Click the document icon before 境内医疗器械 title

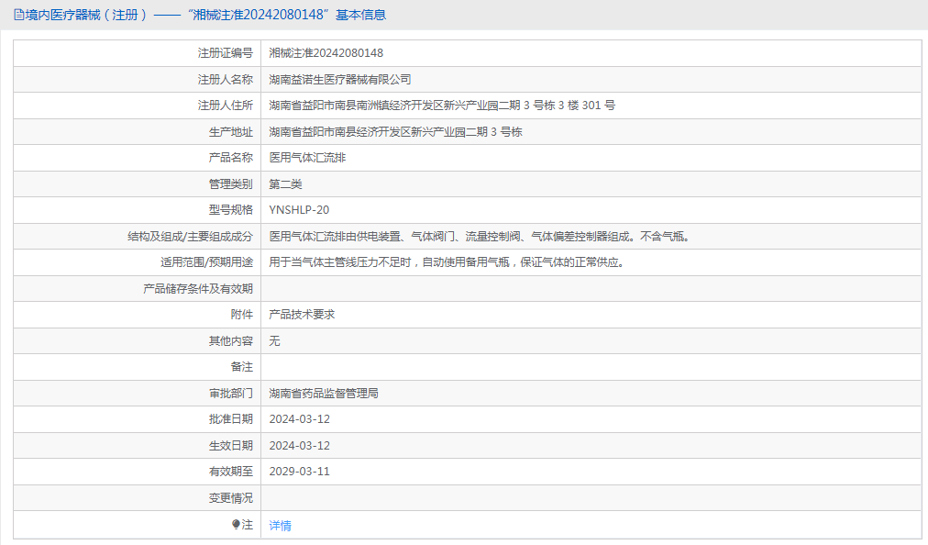click(19, 15)
